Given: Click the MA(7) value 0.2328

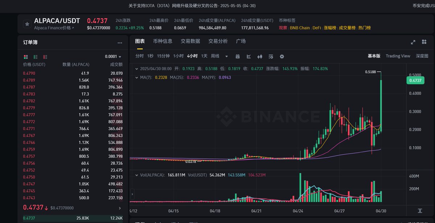Looking at the screenshot, I should [161, 77].
